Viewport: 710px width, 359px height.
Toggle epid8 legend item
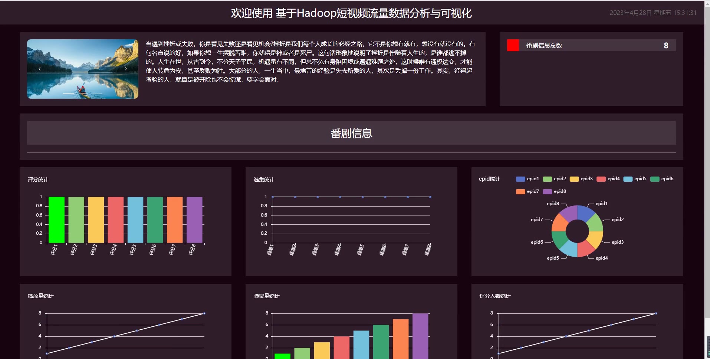[554, 191]
